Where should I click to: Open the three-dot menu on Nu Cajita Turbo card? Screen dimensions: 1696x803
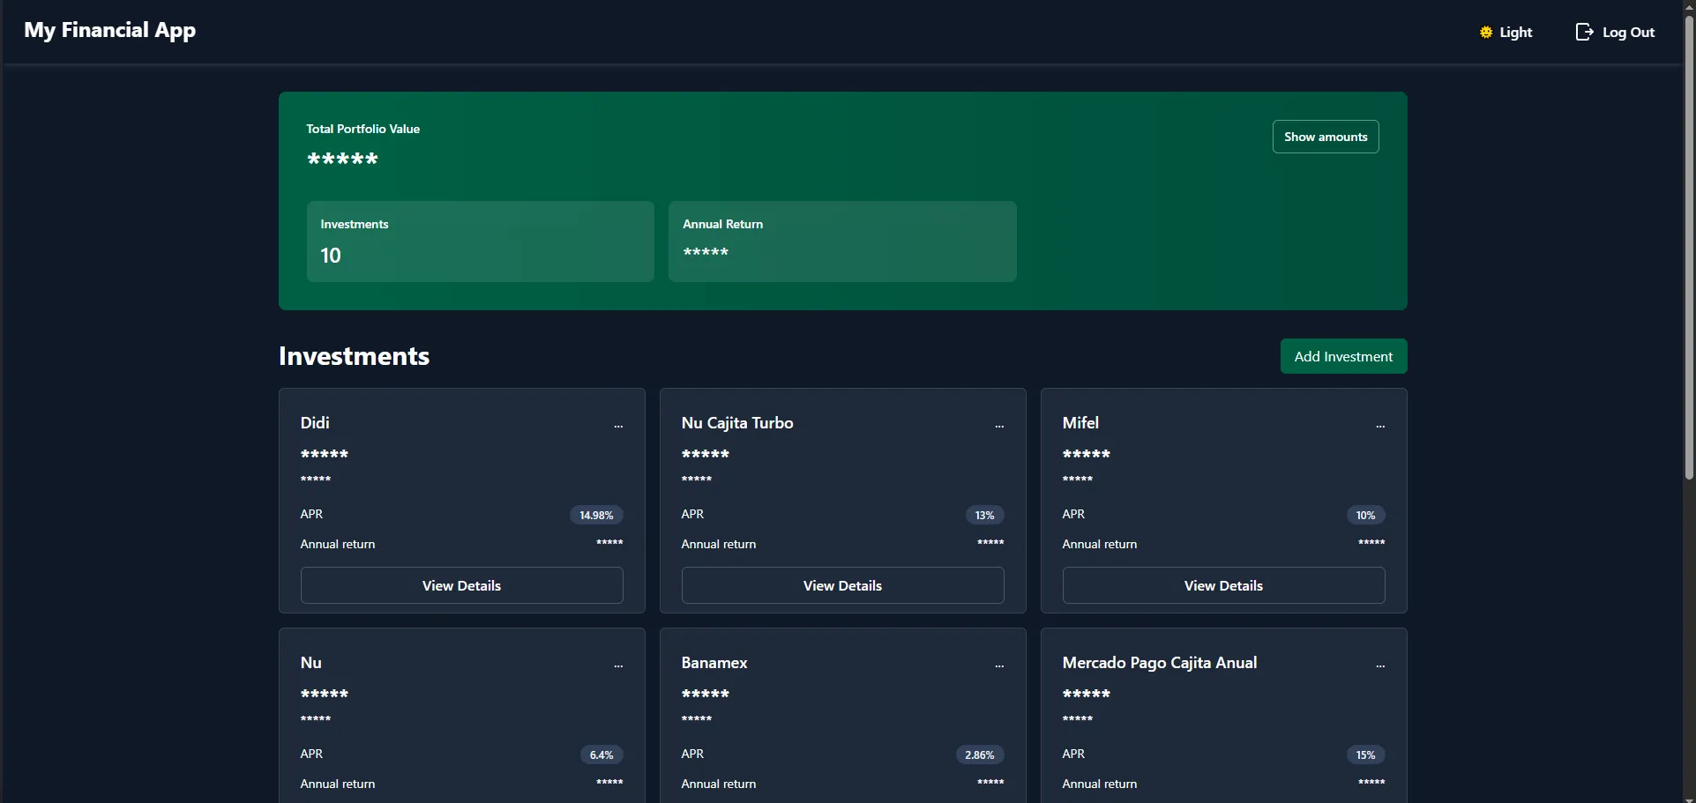999,426
